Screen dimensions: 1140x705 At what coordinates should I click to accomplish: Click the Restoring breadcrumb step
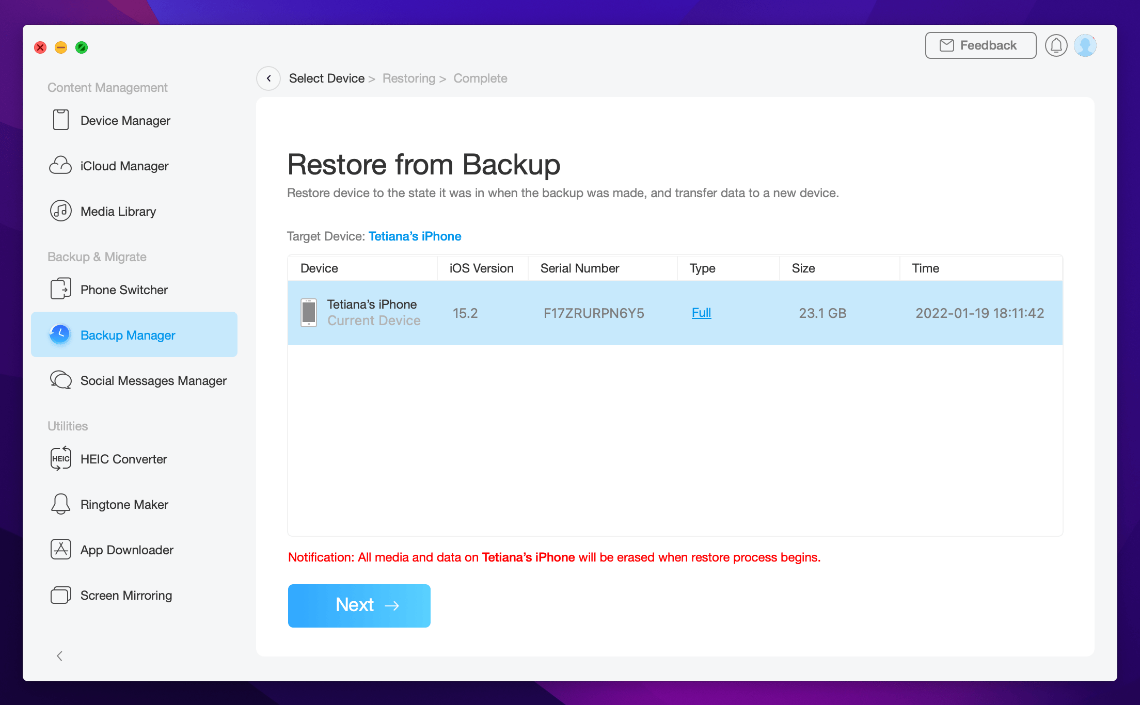[409, 78]
